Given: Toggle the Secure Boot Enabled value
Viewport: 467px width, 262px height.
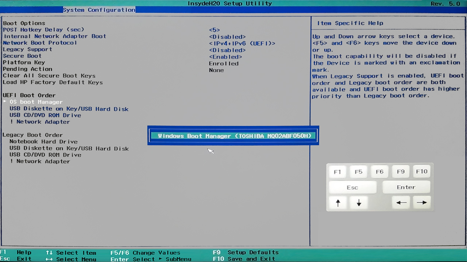Looking at the screenshot, I should (x=225, y=57).
